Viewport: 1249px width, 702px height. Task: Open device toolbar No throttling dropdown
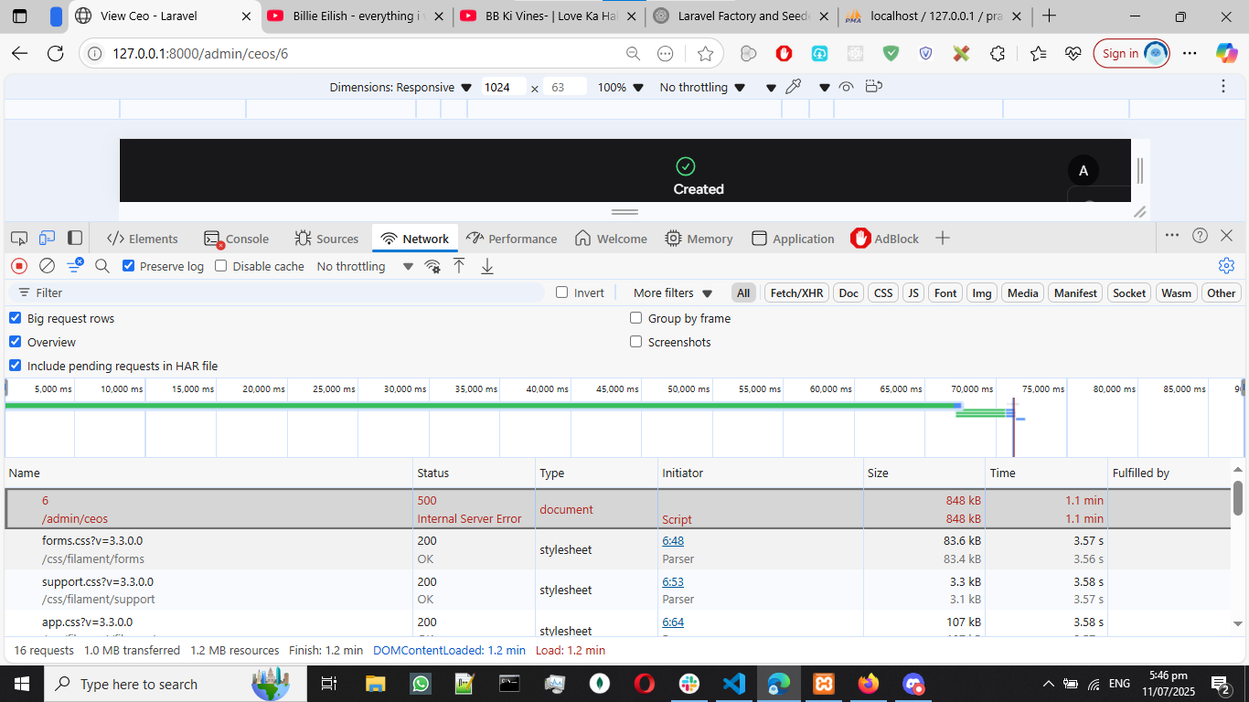[x=702, y=88]
